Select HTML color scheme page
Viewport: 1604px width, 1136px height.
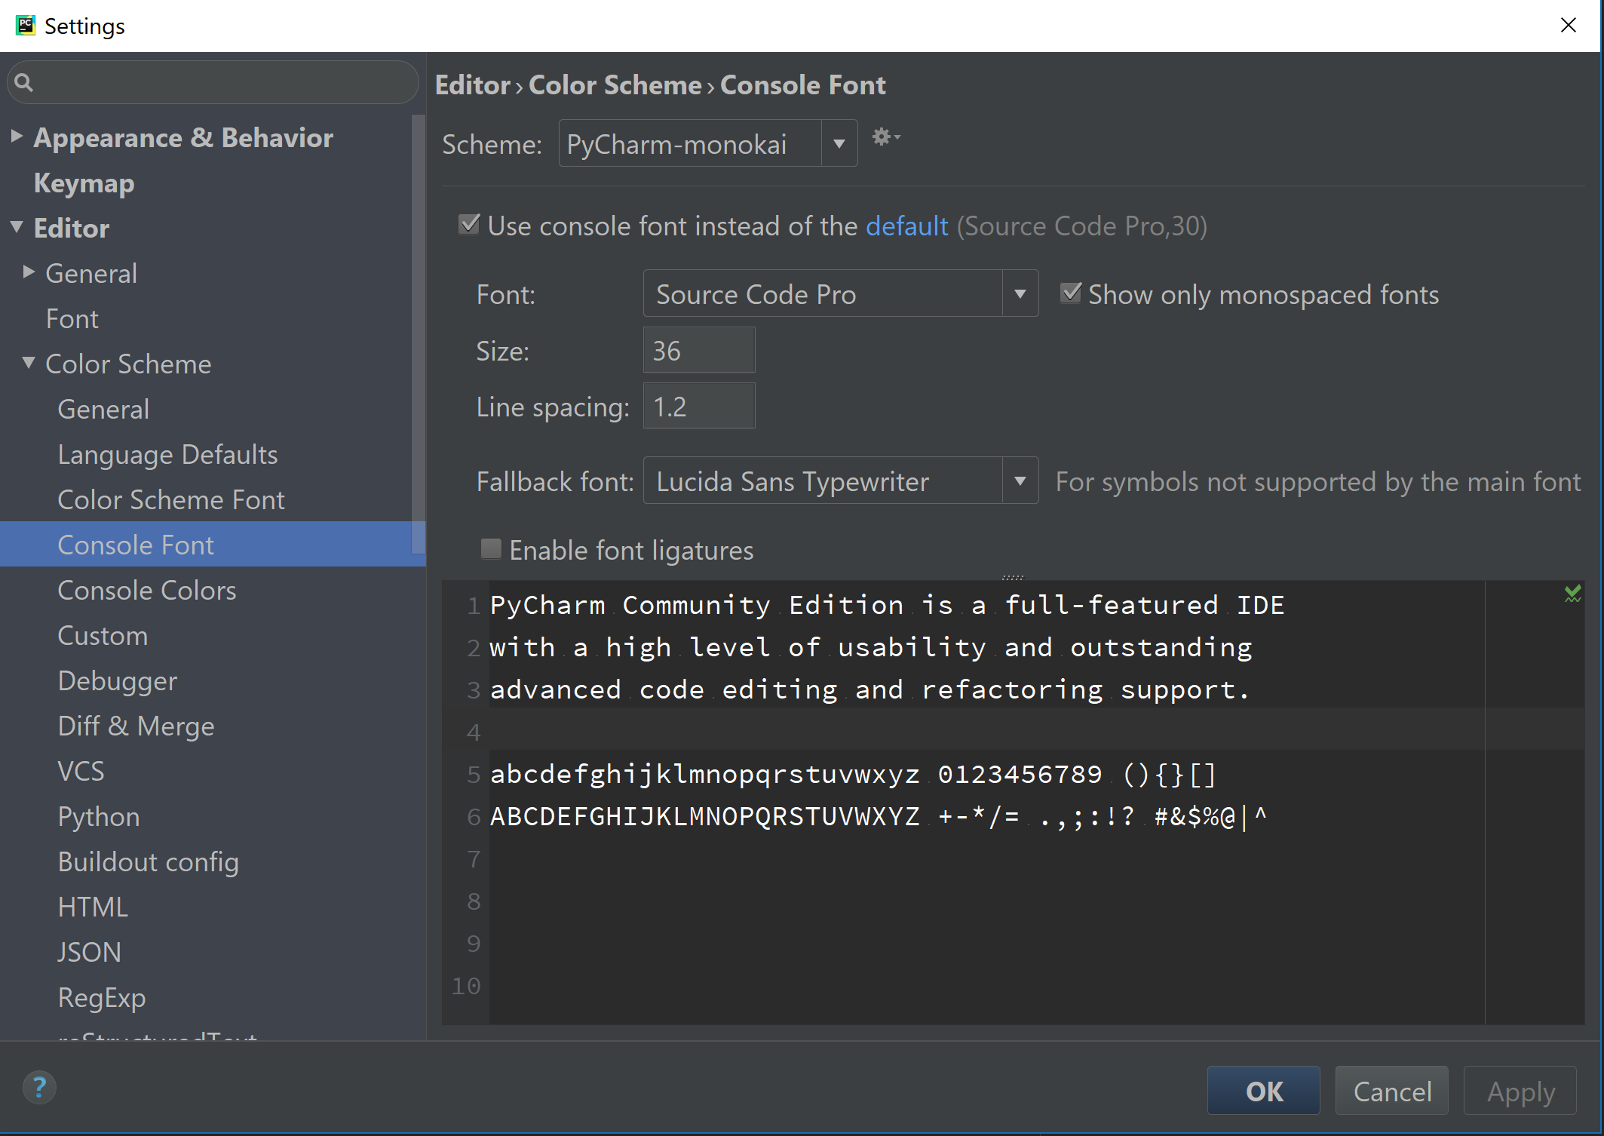(93, 907)
